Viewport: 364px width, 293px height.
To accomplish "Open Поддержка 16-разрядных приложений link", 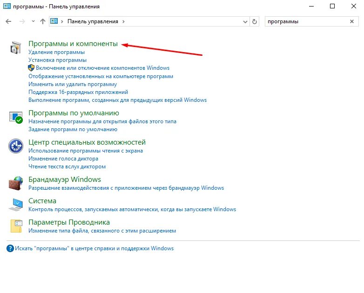I will click(78, 92).
